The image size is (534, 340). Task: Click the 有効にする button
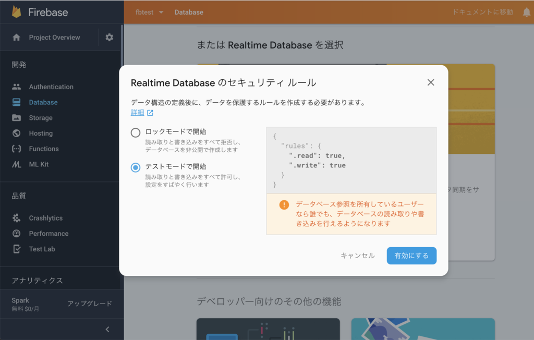coord(411,256)
